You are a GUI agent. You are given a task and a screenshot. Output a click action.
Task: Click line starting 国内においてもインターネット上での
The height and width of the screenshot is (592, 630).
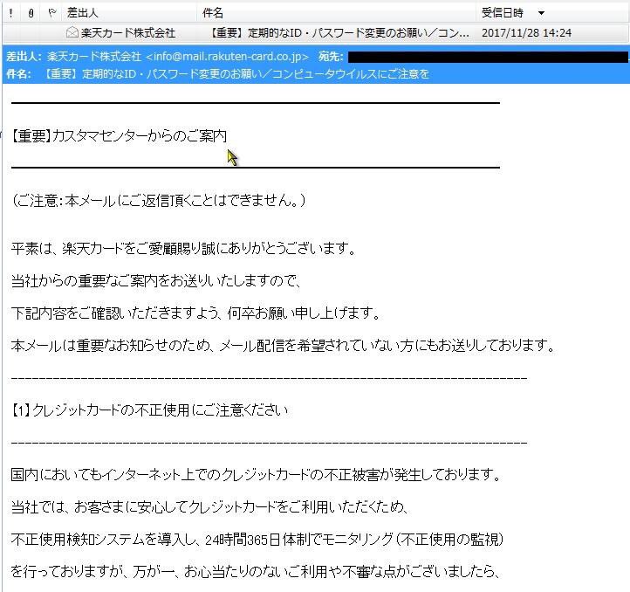(256, 475)
